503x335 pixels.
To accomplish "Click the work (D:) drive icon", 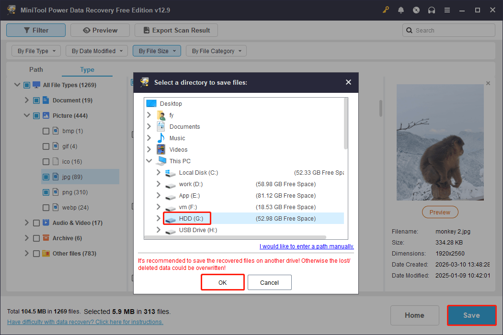I will coord(171,185).
